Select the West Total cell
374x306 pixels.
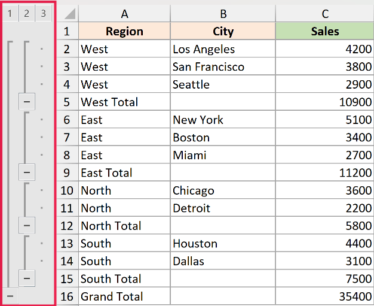pos(124,102)
